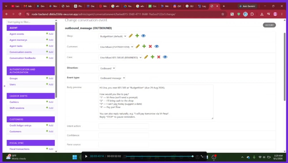
Task: Open Agent tasks link
Action: pos(16,46)
